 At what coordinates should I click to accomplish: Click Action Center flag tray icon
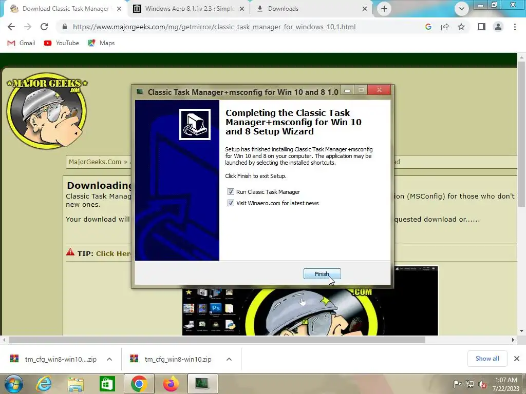click(x=457, y=384)
